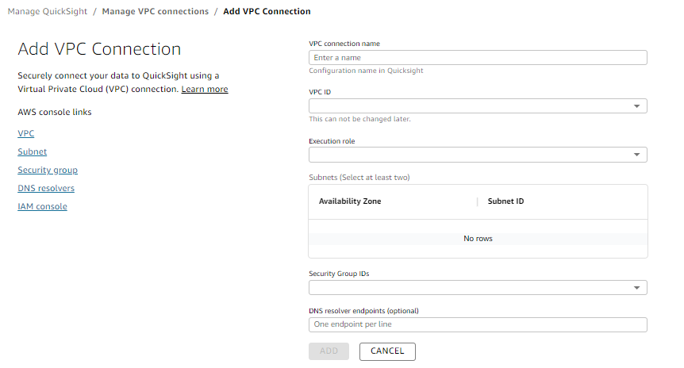Open the Learn more link
This screenshot has width=684, height=368.
[x=205, y=89]
